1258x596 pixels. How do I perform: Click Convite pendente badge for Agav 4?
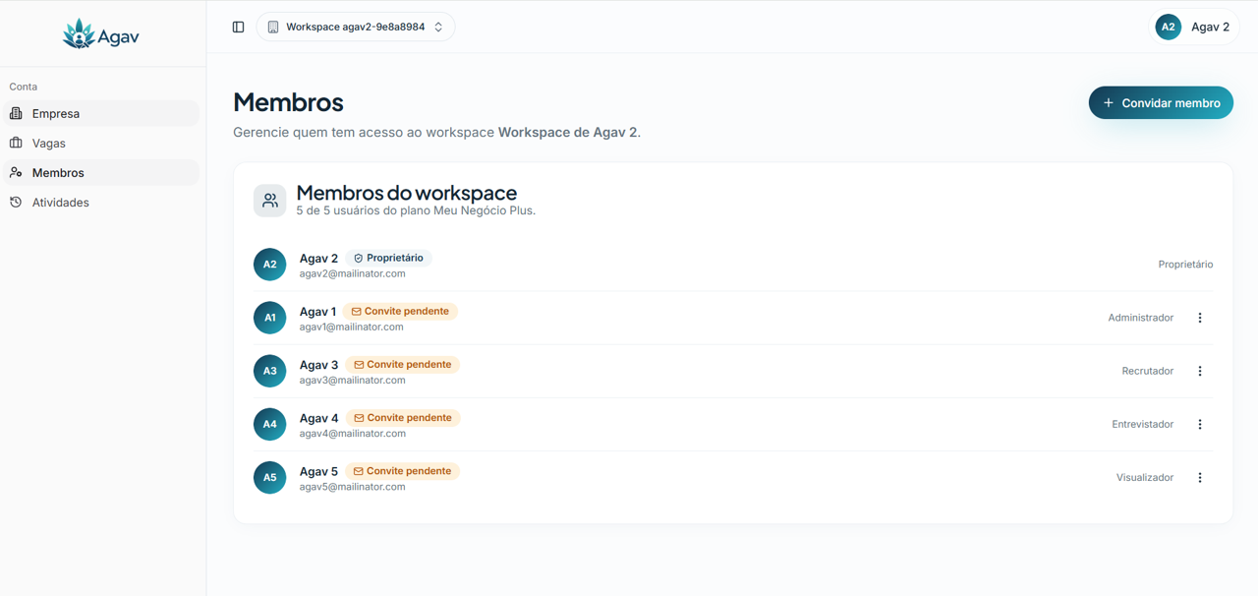[403, 417]
